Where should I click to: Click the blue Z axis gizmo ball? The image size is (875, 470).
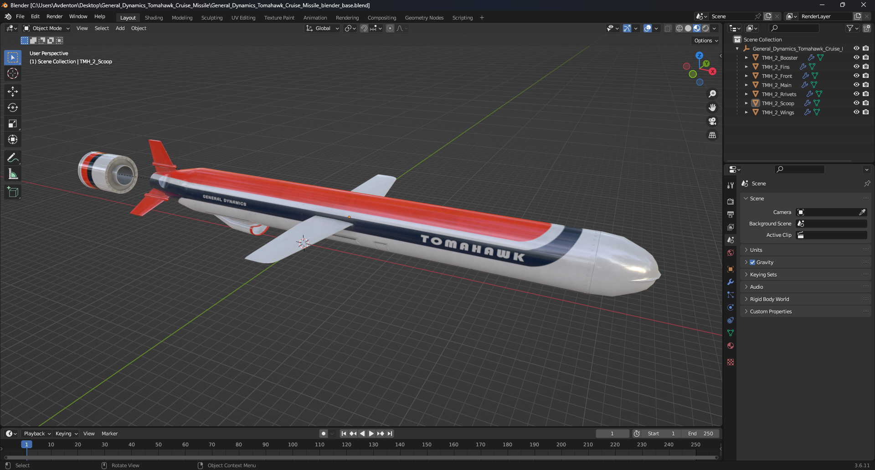pyautogui.click(x=699, y=55)
